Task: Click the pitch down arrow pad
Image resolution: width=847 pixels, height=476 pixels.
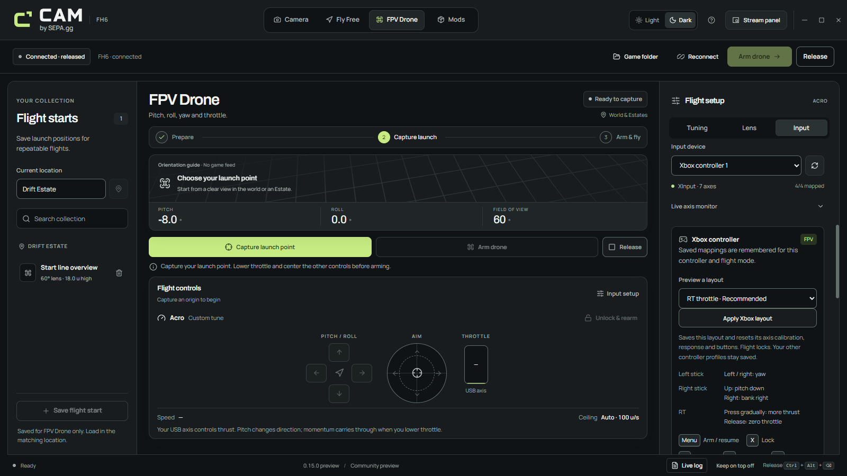Action: coord(339,393)
